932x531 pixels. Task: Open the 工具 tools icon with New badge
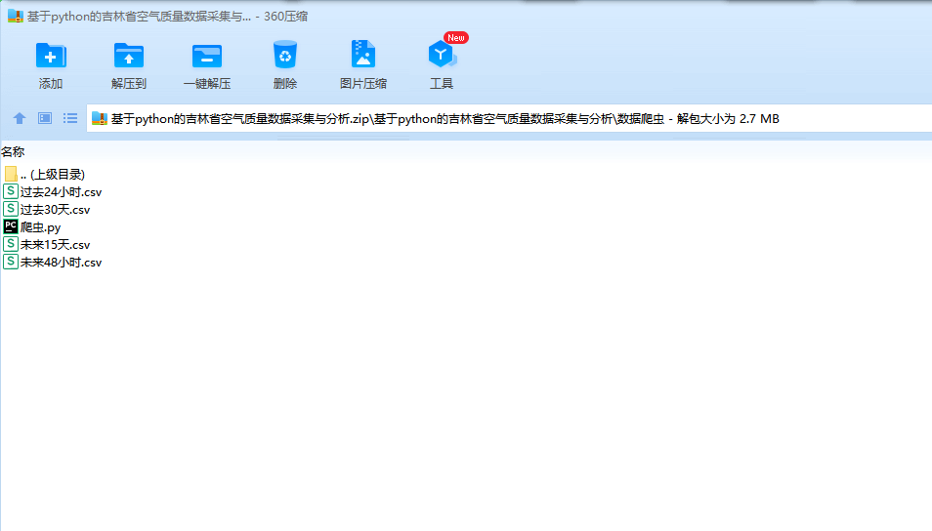point(442,55)
